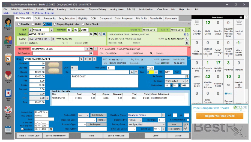251x142 pixels.
Task: Select the Price Check radio button
Action: 83,24
